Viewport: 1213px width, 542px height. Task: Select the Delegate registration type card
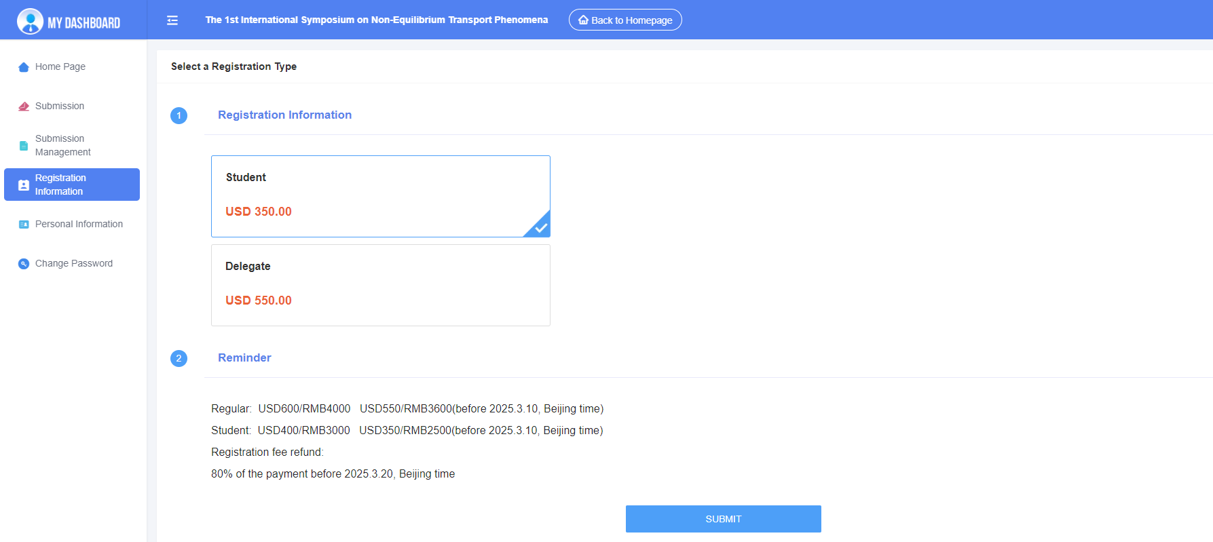pos(380,285)
